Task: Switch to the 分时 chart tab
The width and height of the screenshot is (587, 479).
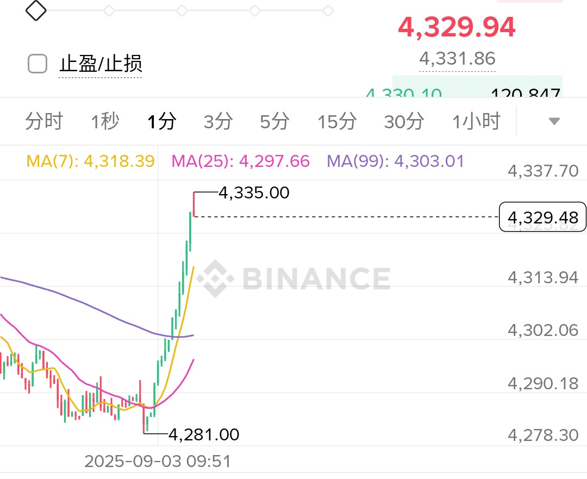Action: pyautogui.click(x=44, y=121)
